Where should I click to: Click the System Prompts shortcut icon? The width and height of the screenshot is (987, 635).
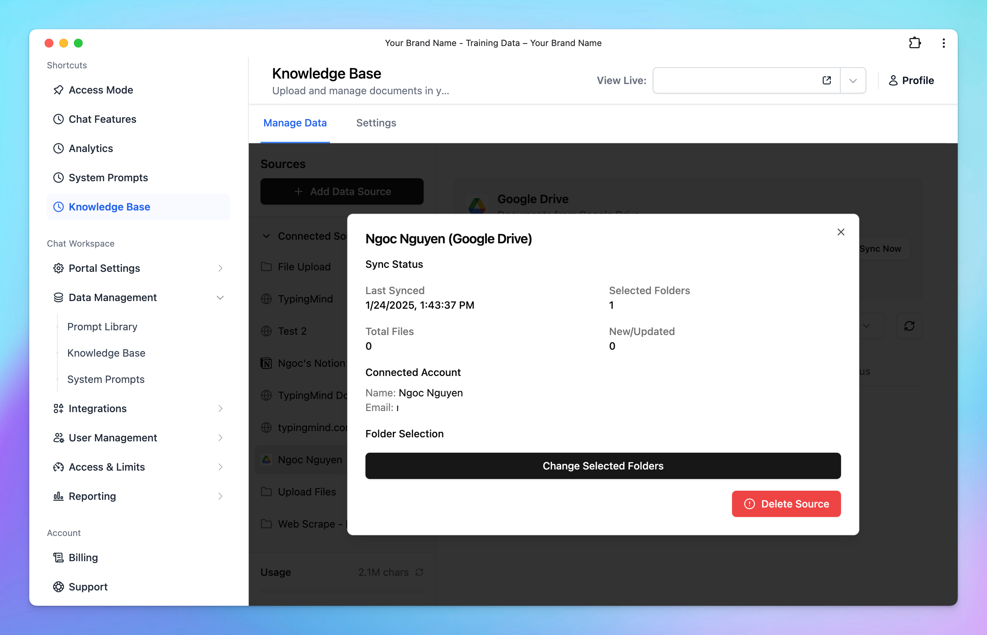pyautogui.click(x=59, y=178)
